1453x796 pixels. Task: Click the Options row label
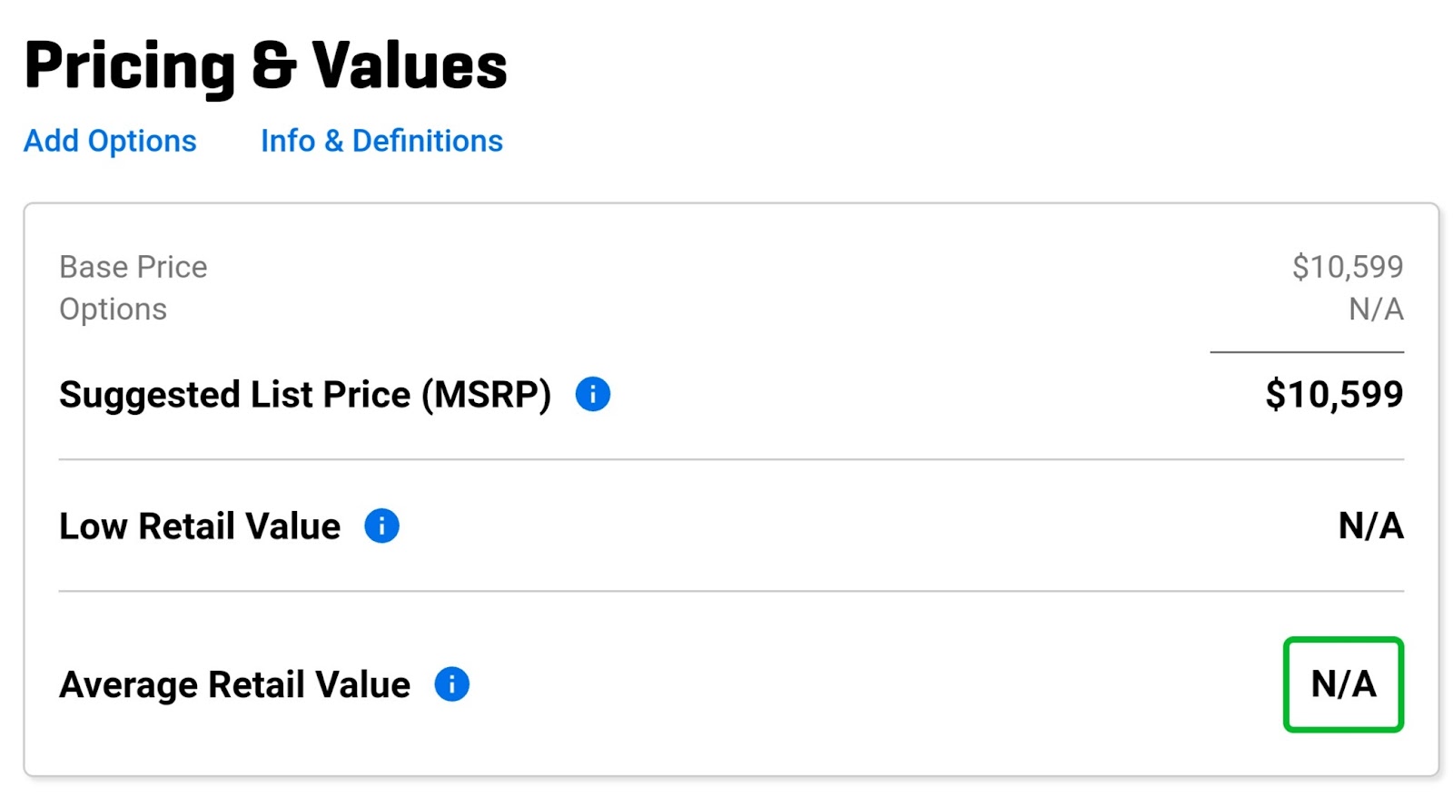[113, 310]
